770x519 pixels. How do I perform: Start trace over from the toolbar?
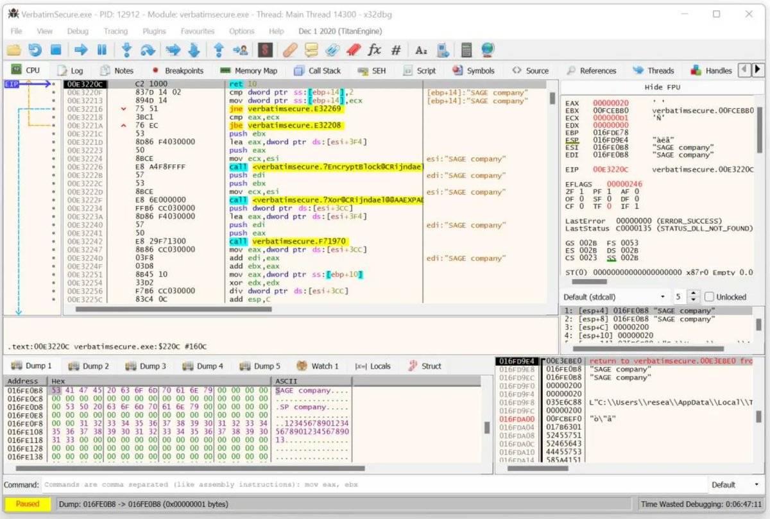coord(194,49)
